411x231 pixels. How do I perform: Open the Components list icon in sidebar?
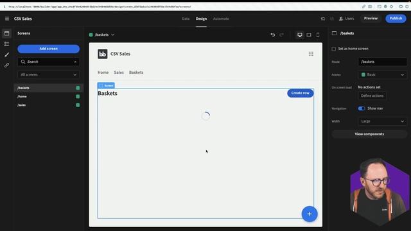(x=7, y=44)
